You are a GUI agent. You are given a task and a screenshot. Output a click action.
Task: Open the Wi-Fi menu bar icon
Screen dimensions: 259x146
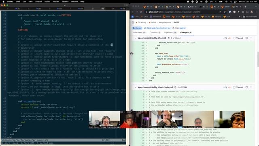pyautogui.click(x=226, y=2)
